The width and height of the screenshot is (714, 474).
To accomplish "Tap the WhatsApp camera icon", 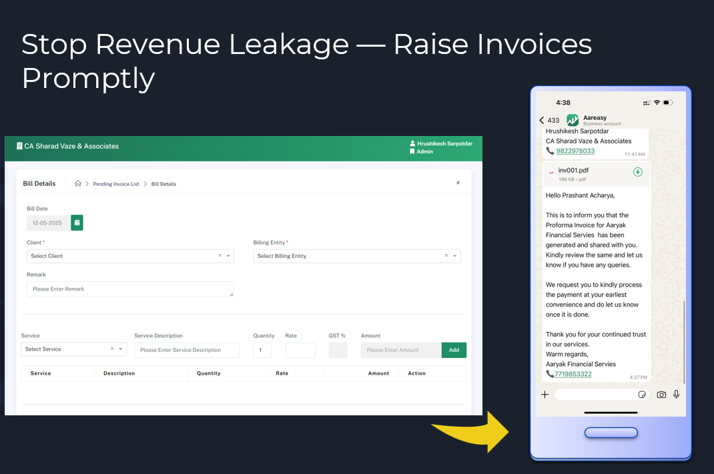I will (661, 395).
